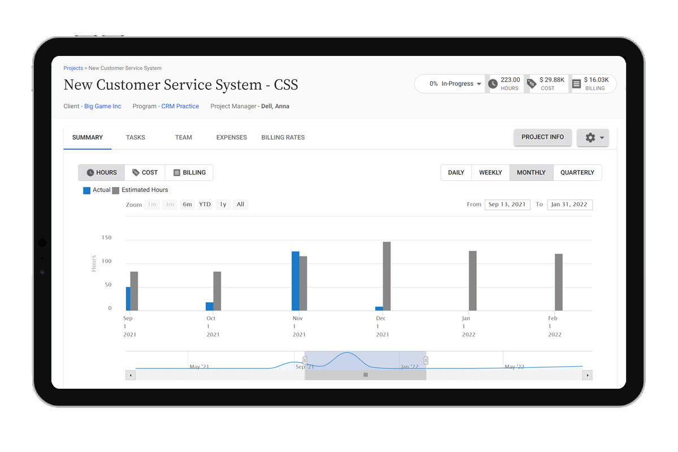Switch chart to Cost view

[x=145, y=173]
